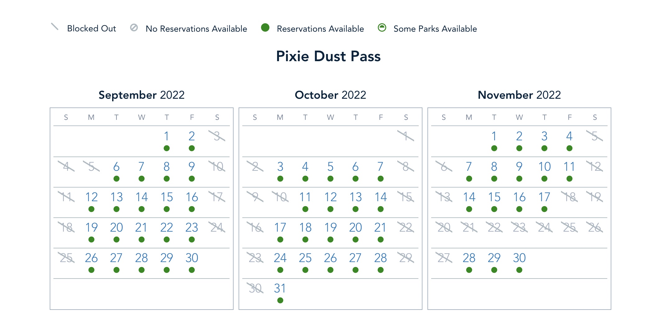Select September 30 date
Image resolution: width=666 pixels, height=331 pixels.
pyautogui.click(x=192, y=258)
